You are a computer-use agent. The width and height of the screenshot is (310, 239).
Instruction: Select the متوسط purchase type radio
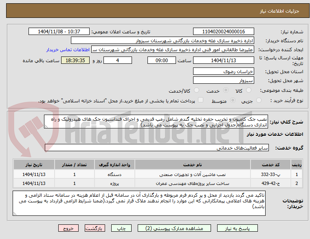click(x=233, y=100)
